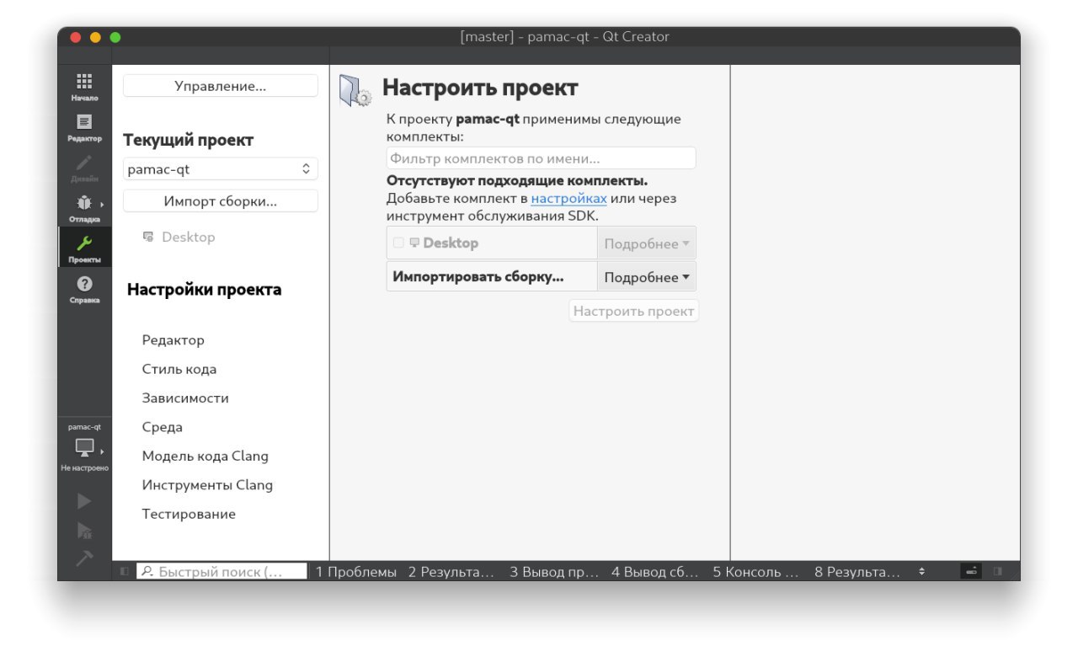The height and width of the screenshot is (646, 1078).
Task: Select the Проекты wrench mode
Action: (x=84, y=248)
